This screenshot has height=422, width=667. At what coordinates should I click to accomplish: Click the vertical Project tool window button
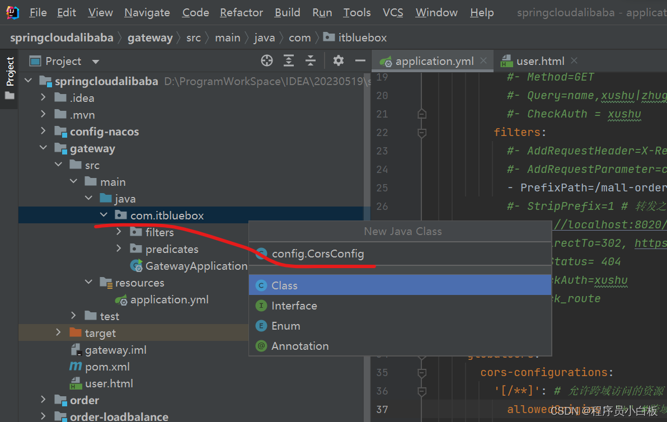pos(10,79)
